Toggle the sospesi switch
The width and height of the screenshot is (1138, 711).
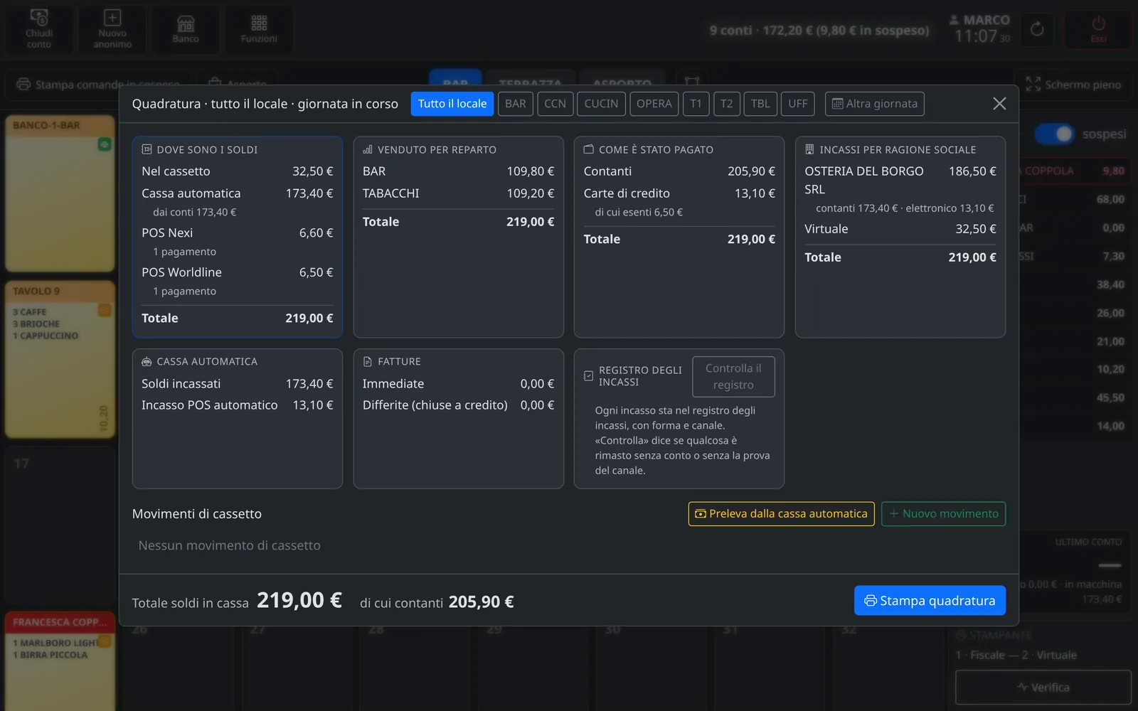(x=1054, y=134)
